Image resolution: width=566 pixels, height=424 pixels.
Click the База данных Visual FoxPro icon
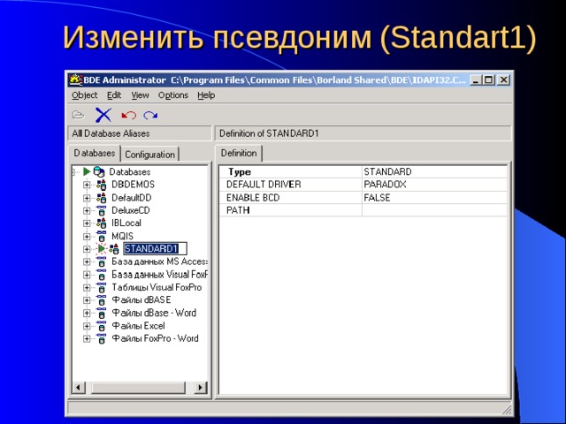click(x=102, y=275)
